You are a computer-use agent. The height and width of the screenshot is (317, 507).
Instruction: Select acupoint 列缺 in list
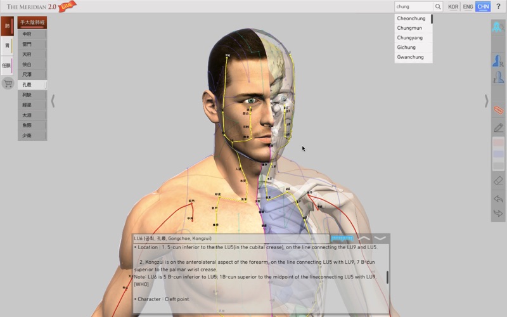pos(32,94)
